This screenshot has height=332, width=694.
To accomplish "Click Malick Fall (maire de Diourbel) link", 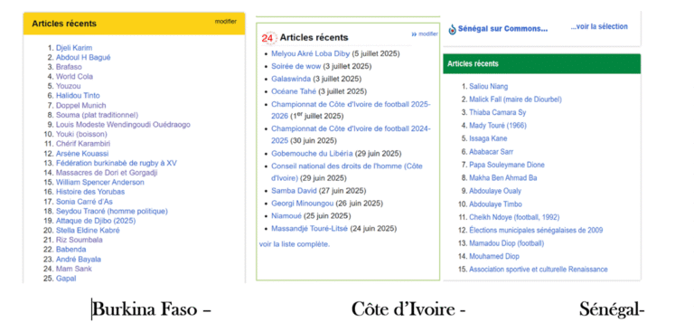I will click(x=515, y=100).
